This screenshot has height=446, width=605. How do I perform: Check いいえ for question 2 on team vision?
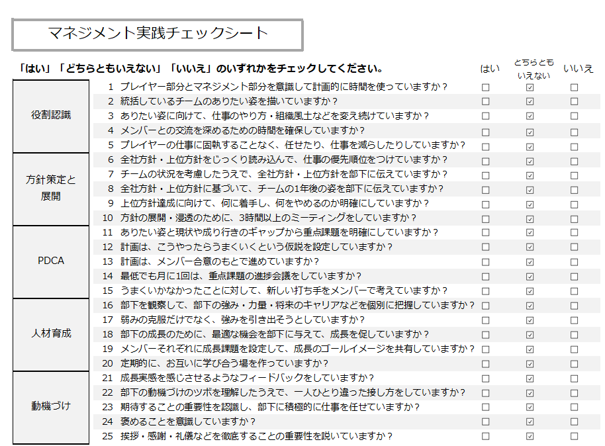click(574, 102)
